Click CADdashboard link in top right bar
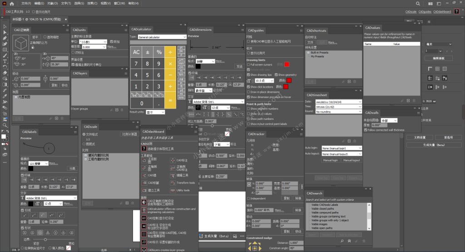The height and width of the screenshot is (252, 465). (x=442, y=12)
